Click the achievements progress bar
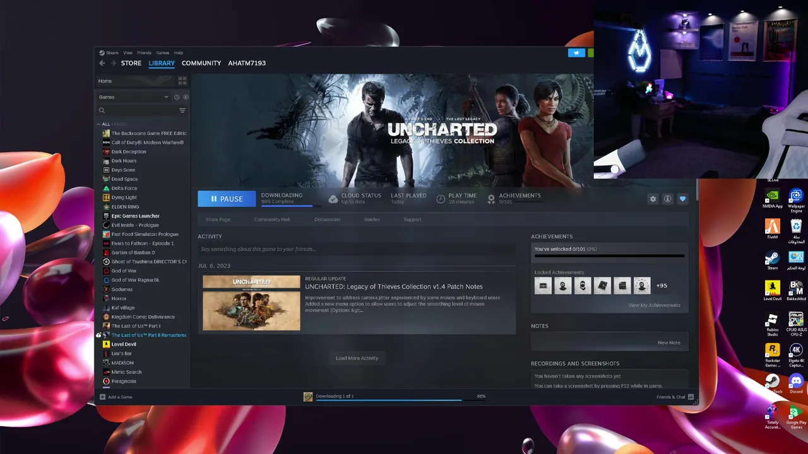The height and width of the screenshot is (454, 808). [609, 256]
